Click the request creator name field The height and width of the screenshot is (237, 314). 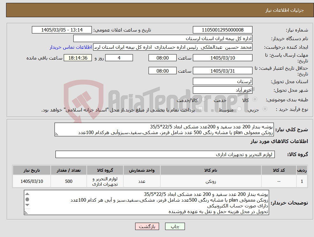pyautogui.click(x=172, y=47)
